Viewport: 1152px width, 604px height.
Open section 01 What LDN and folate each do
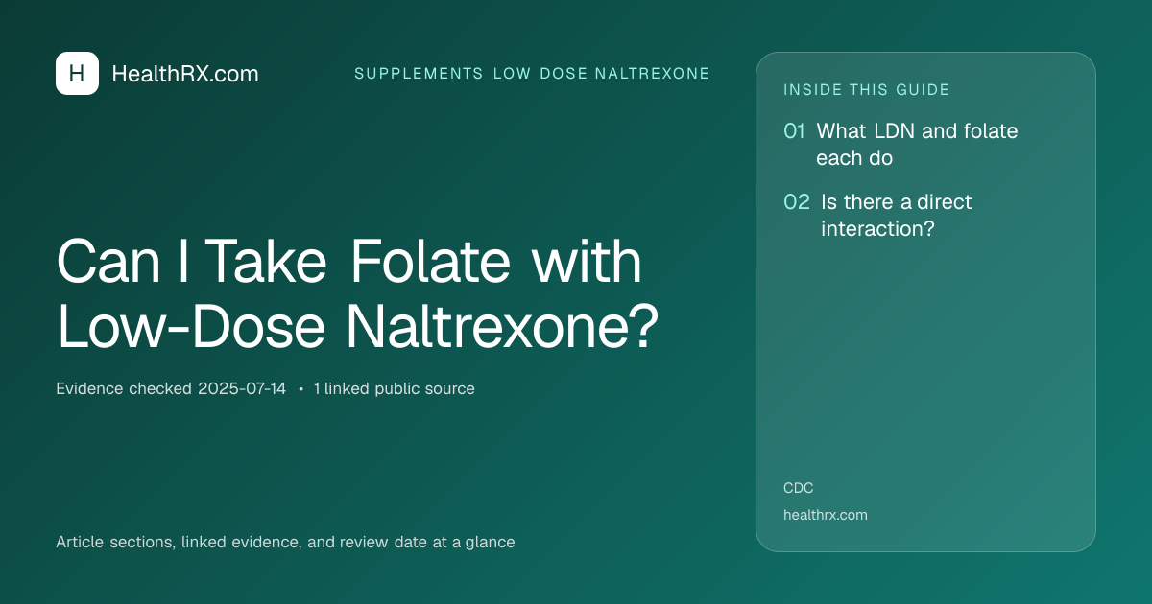[900, 144]
